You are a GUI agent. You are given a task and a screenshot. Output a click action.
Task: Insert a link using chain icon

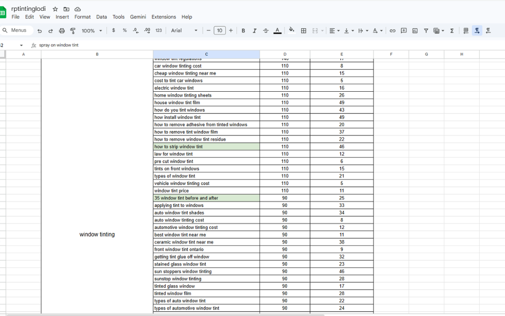(x=392, y=31)
